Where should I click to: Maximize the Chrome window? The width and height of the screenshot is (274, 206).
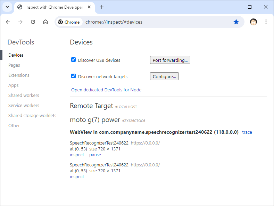[250, 7]
